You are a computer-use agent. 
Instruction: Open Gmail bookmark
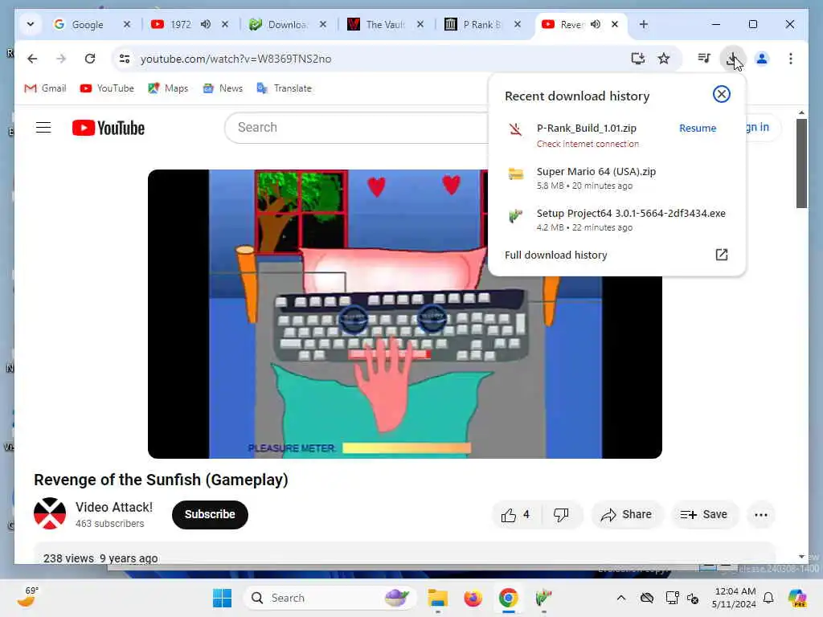point(45,88)
